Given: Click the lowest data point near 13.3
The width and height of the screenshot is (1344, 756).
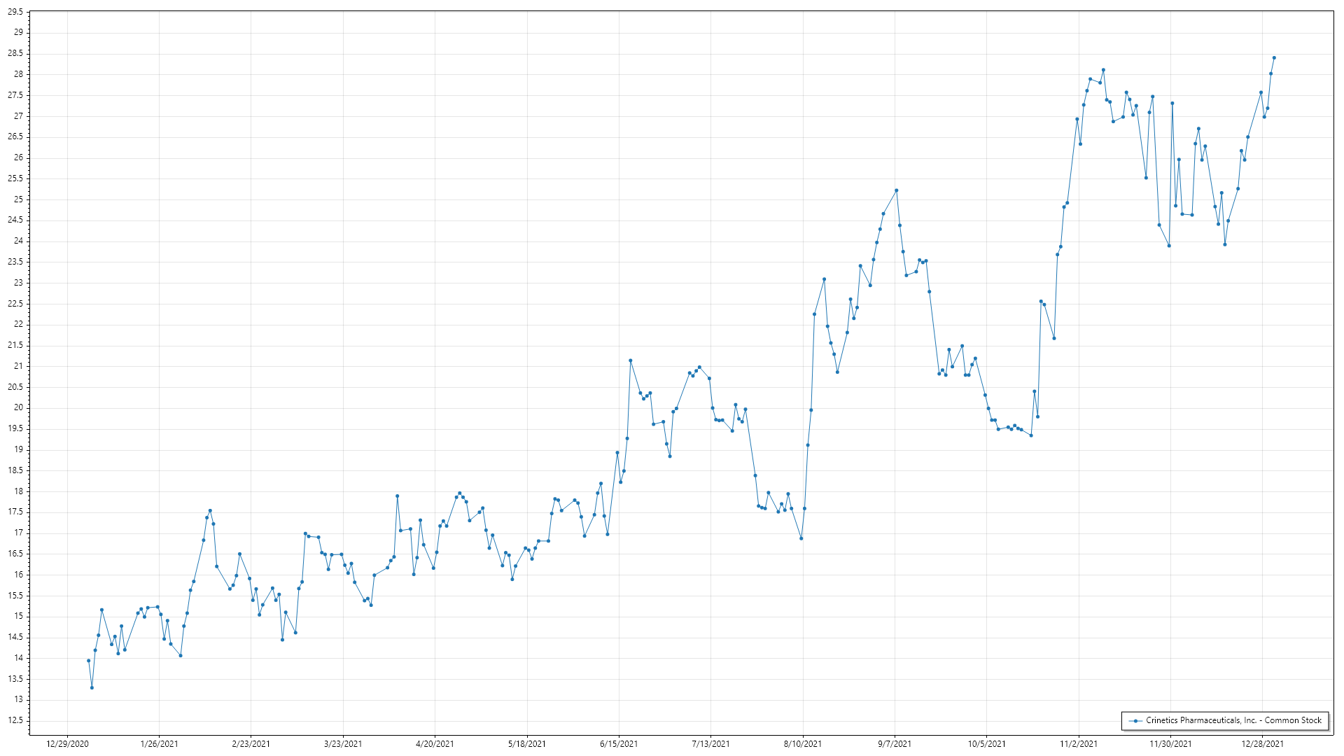Looking at the screenshot, I should point(92,688).
